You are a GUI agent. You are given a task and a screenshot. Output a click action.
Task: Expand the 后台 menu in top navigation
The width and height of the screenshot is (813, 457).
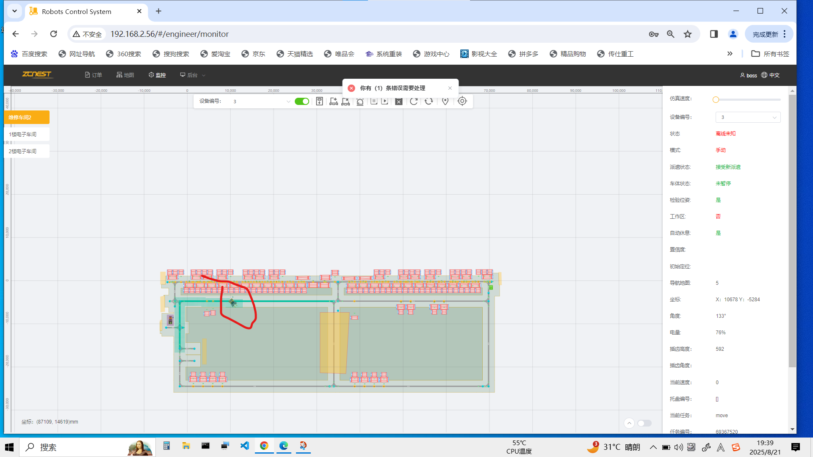tap(193, 75)
